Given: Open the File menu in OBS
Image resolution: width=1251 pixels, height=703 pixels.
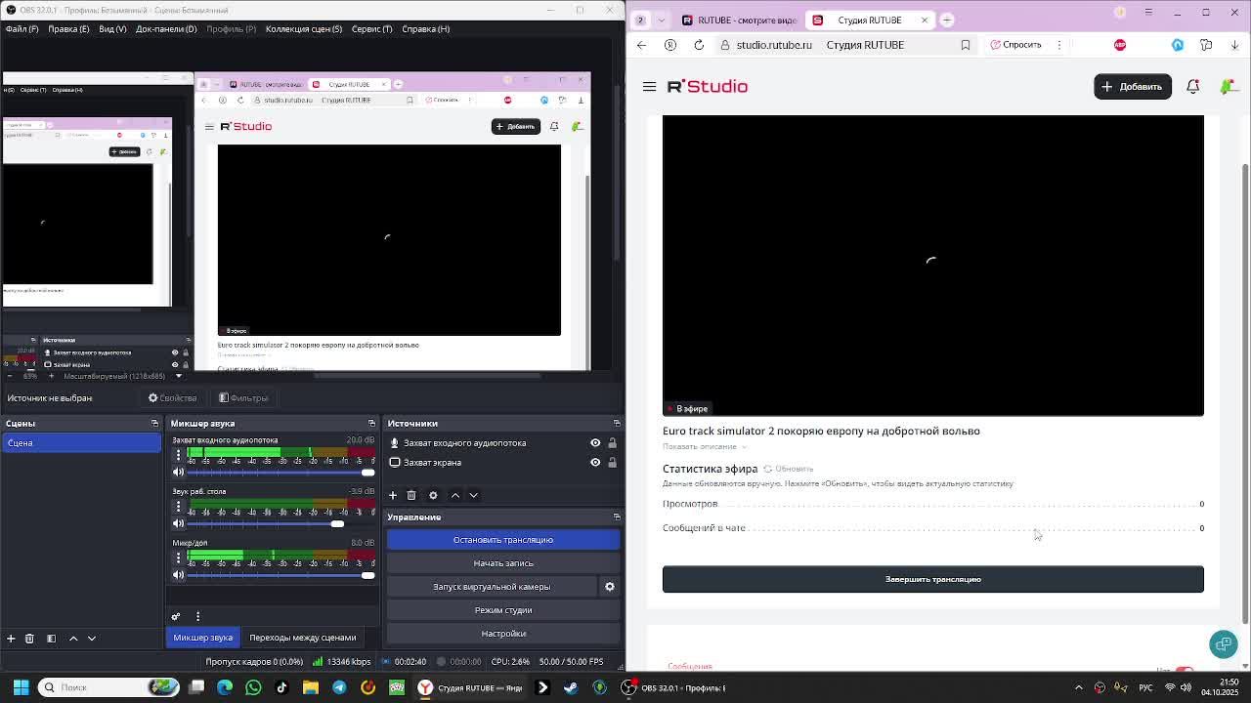Looking at the screenshot, I should click(22, 29).
